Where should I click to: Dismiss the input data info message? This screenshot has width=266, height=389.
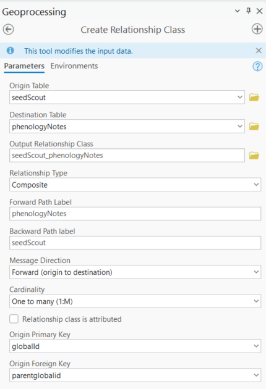[259, 51]
